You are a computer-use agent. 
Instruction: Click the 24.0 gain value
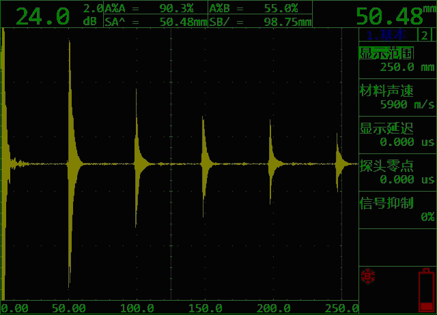(x=42, y=16)
